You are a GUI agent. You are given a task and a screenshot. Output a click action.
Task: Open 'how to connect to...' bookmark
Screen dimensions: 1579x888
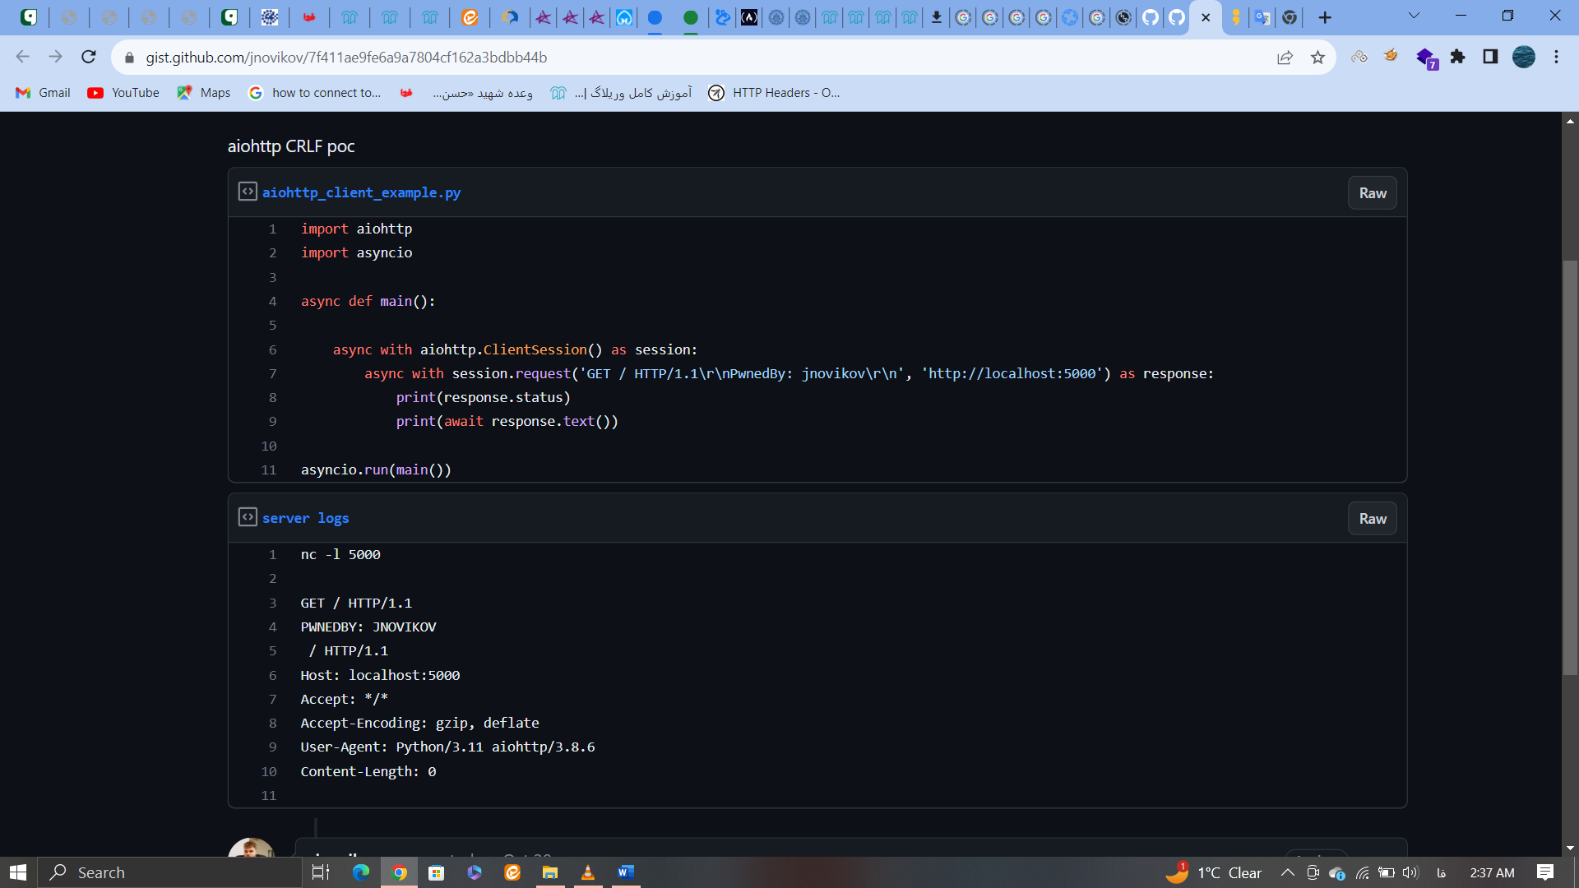pyautogui.click(x=315, y=93)
